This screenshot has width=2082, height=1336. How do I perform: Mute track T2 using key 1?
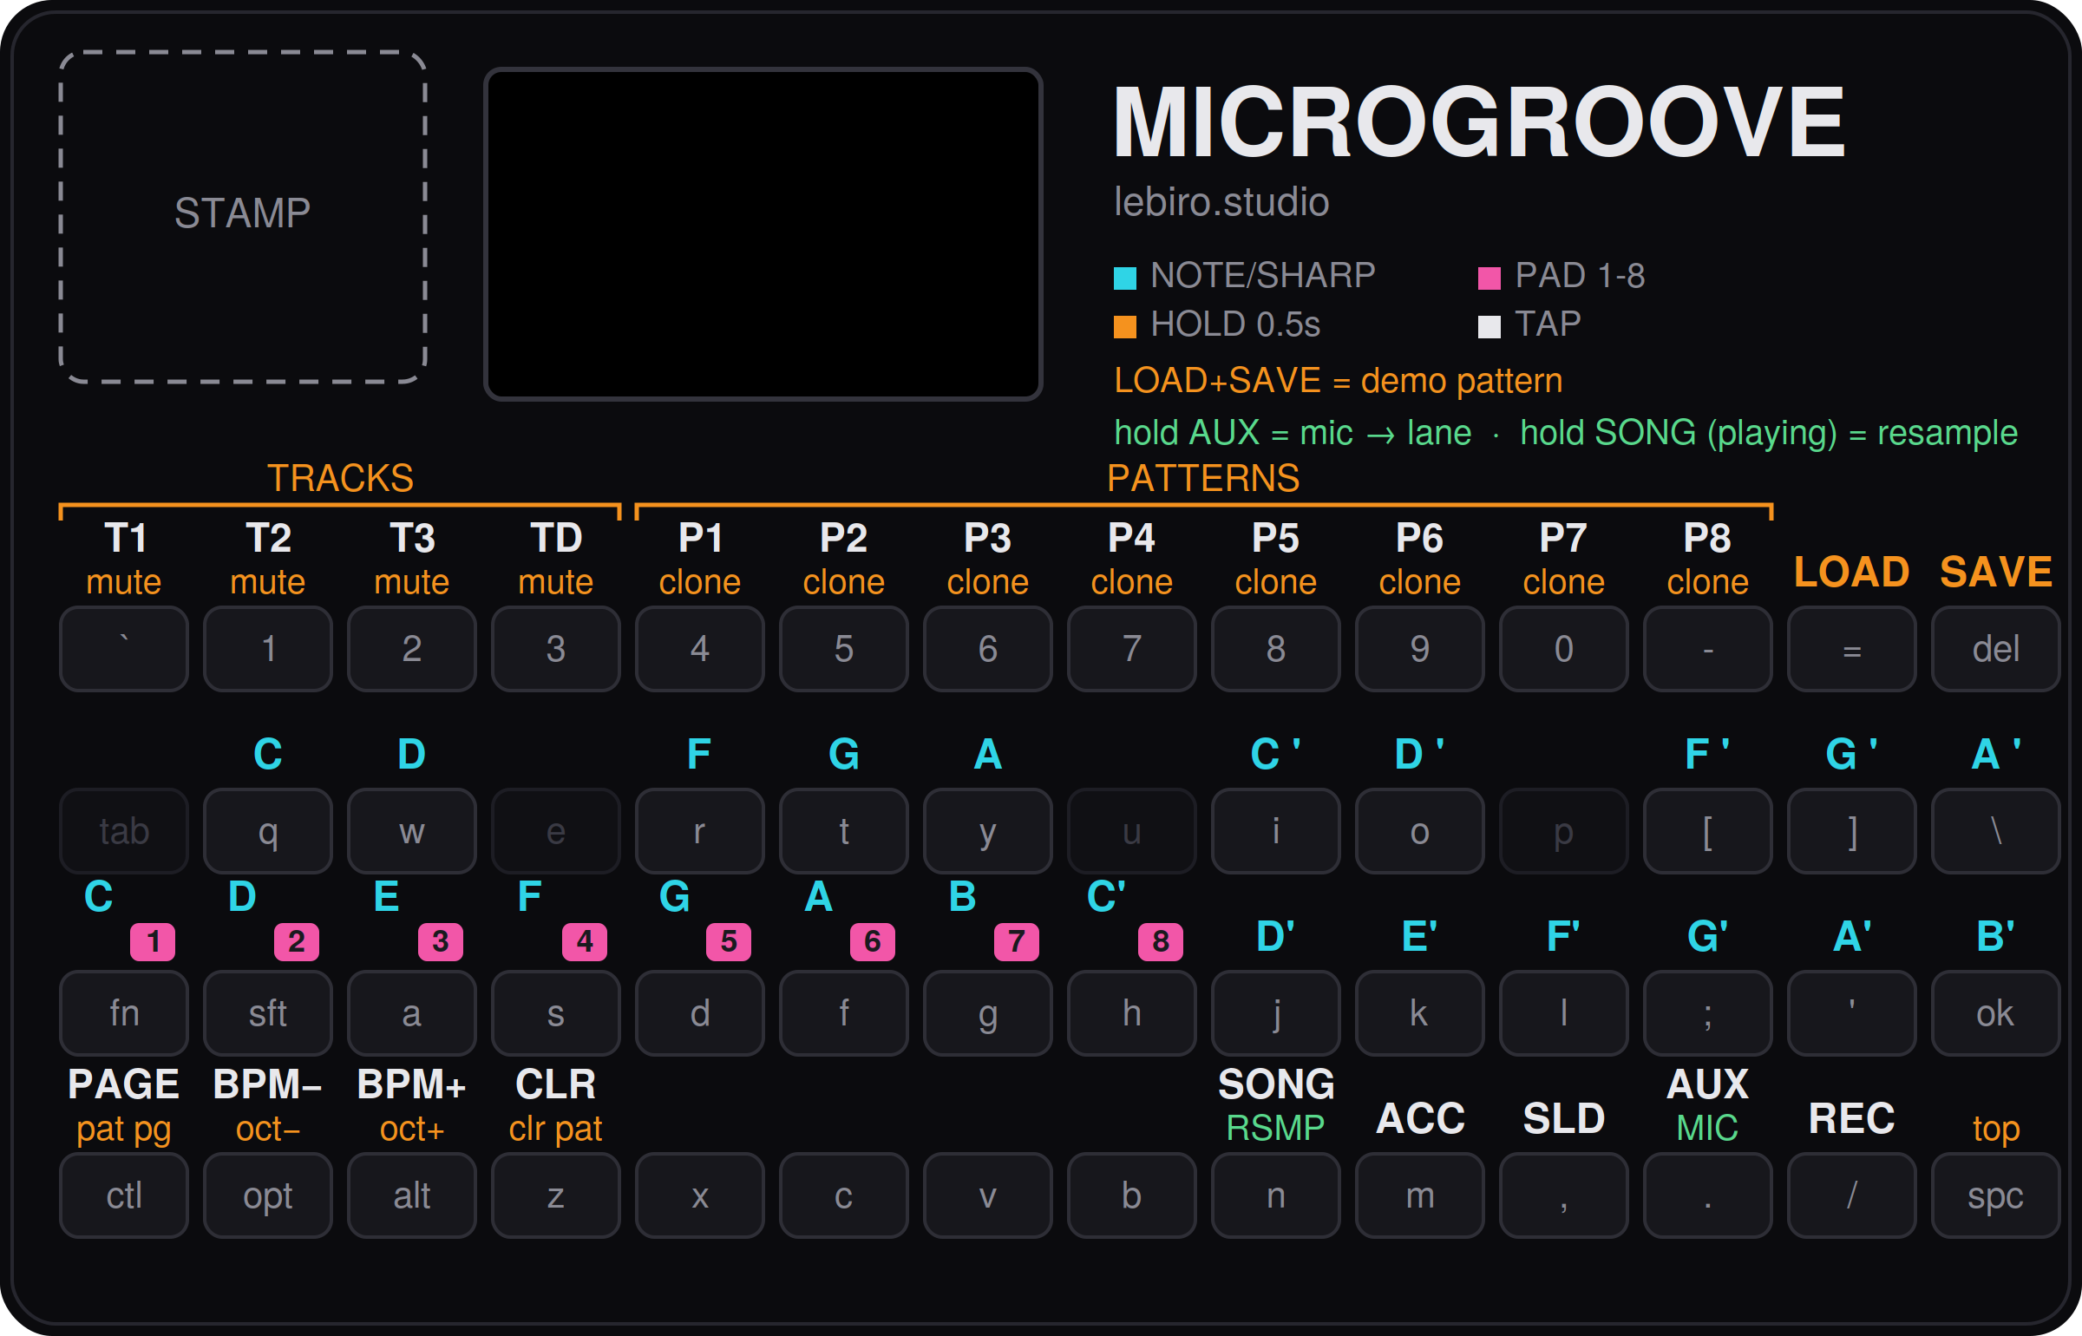click(268, 649)
